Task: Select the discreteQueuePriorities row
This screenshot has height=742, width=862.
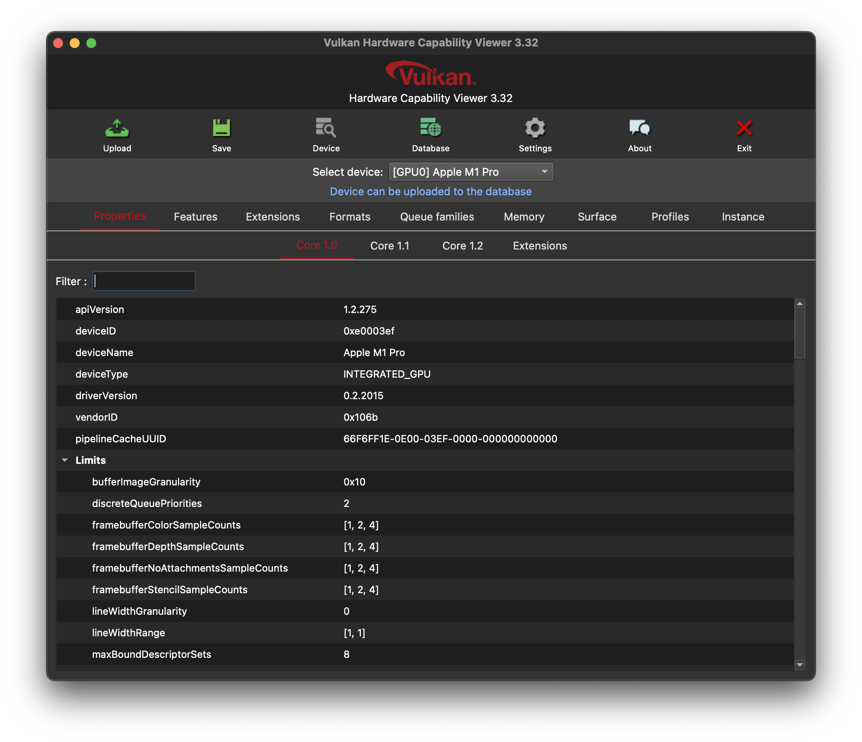Action: point(425,503)
